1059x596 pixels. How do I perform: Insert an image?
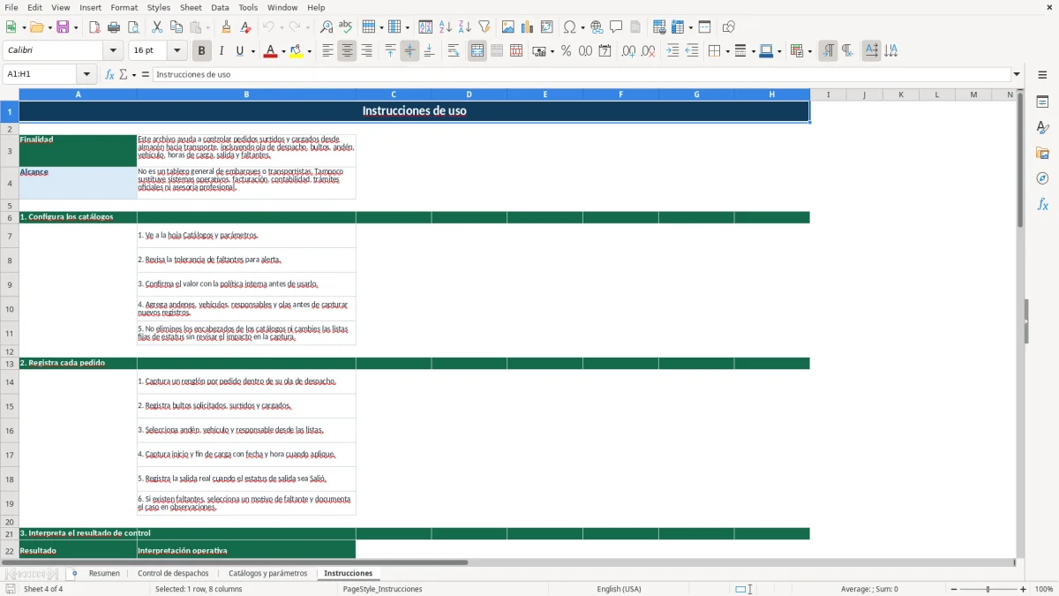point(507,26)
